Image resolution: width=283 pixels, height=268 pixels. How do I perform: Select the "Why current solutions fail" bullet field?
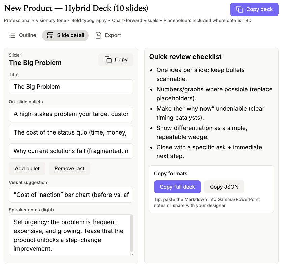71,151
